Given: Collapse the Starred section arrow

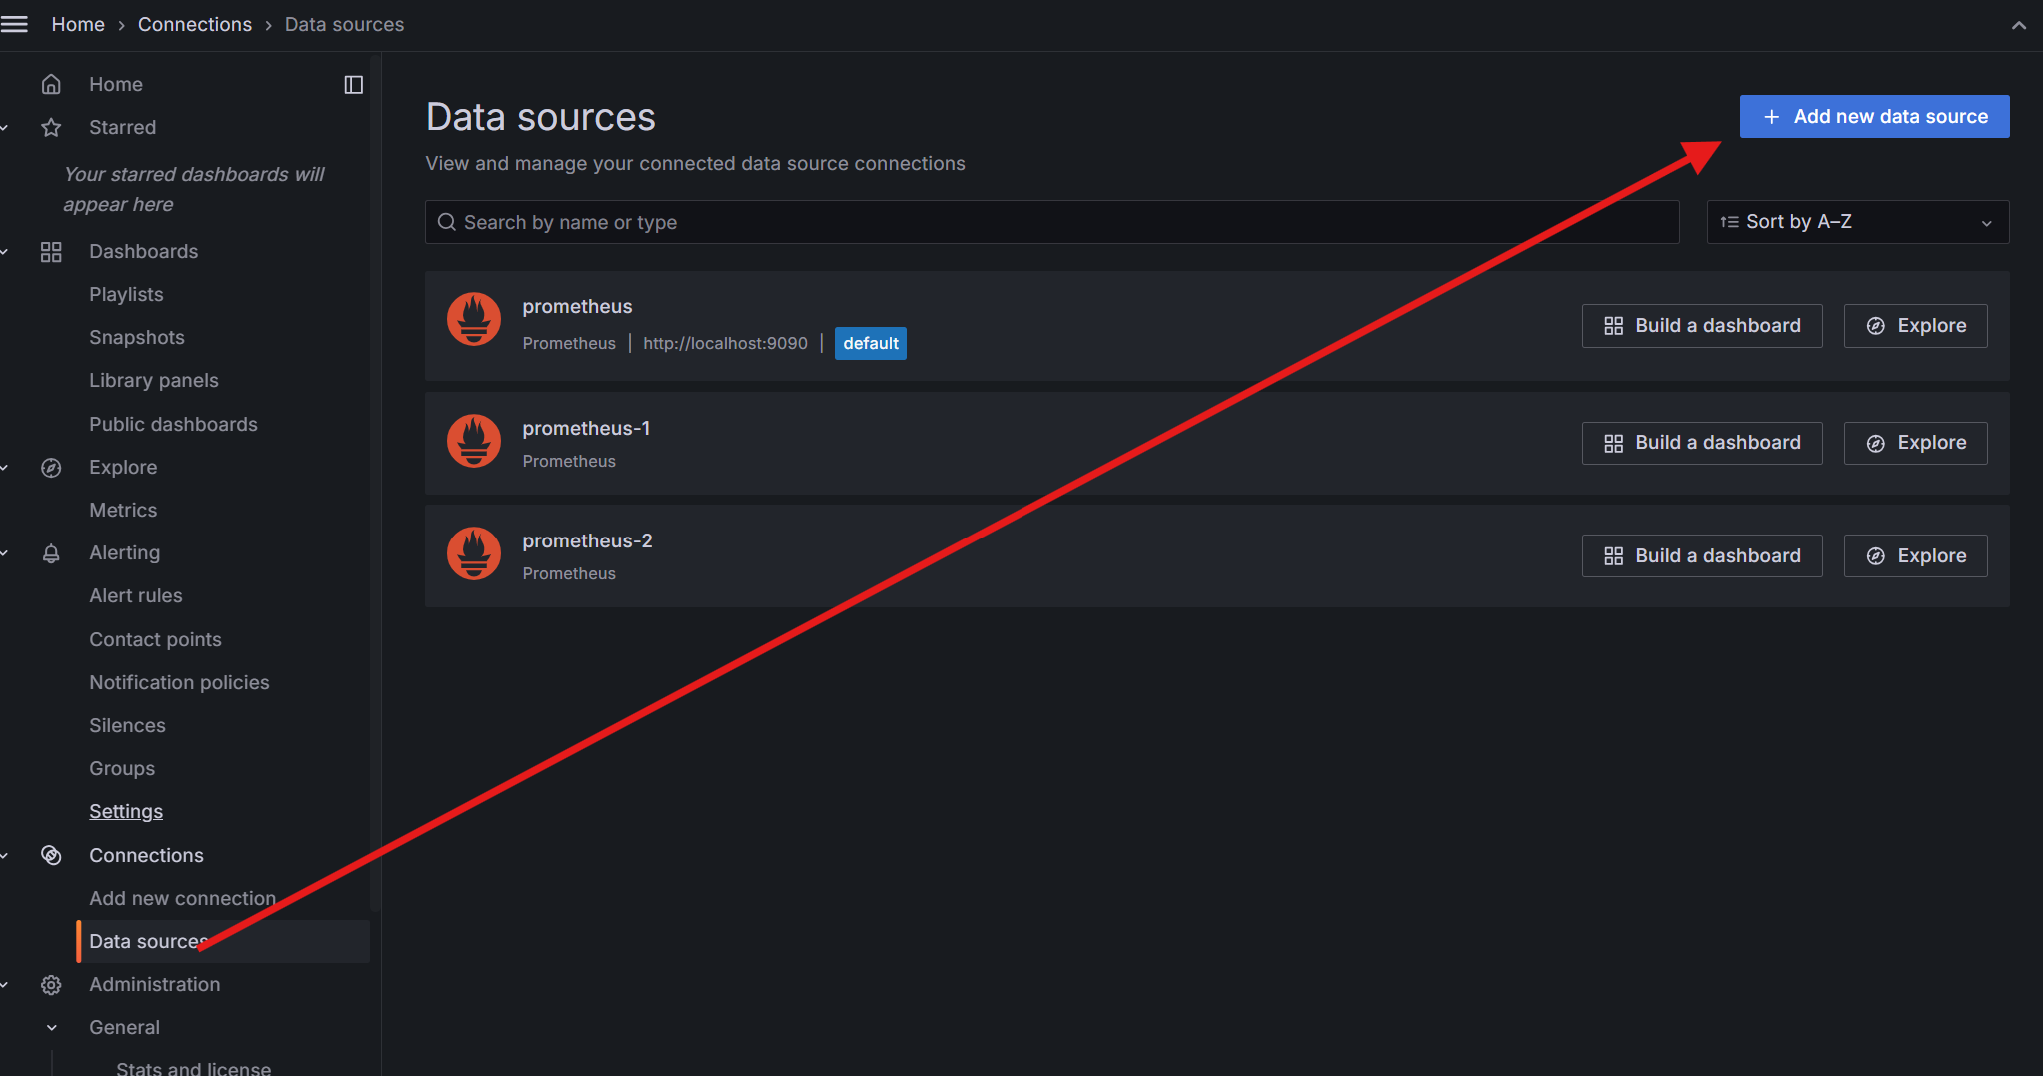Looking at the screenshot, I should (5, 127).
